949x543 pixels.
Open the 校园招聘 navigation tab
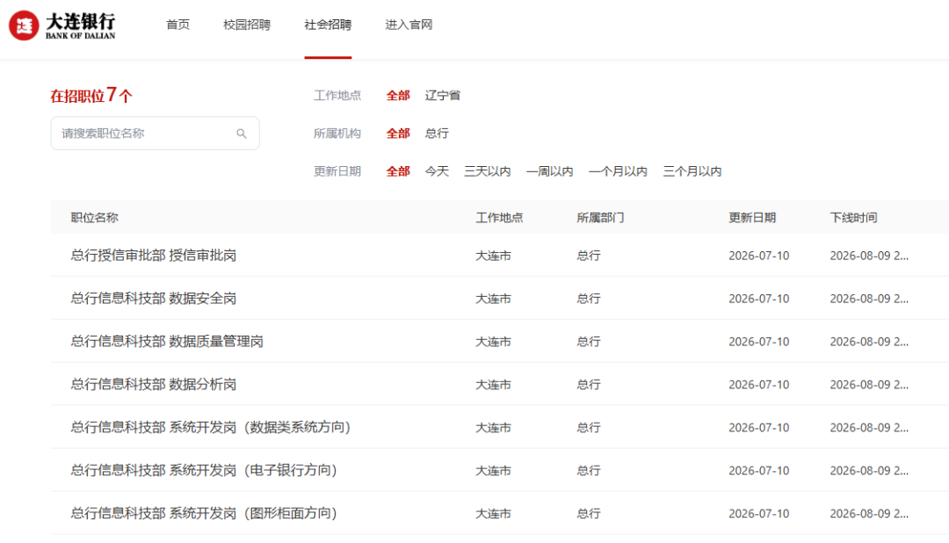247,25
